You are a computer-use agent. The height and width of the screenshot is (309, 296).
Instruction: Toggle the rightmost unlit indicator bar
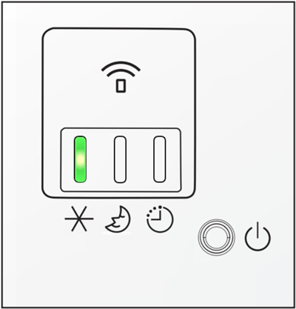(x=160, y=159)
